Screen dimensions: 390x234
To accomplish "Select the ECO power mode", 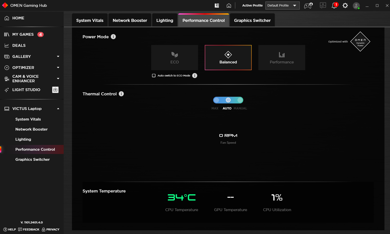I will (175, 58).
